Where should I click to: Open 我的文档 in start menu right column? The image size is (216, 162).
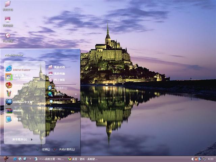point(57,67)
